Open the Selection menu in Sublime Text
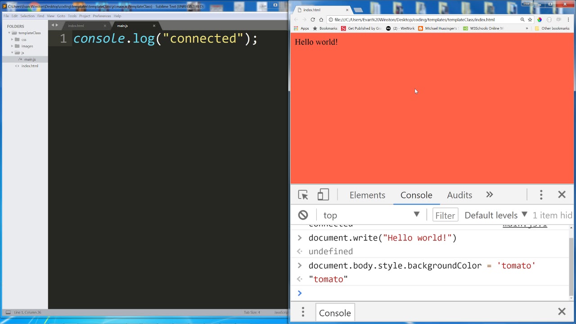Image resolution: width=576 pixels, height=324 pixels. (27, 16)
